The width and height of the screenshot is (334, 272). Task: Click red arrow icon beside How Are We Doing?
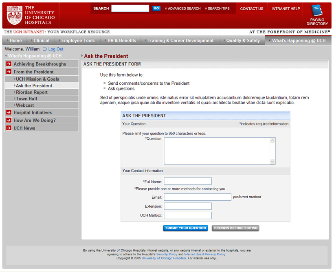[x=9, y=120]
